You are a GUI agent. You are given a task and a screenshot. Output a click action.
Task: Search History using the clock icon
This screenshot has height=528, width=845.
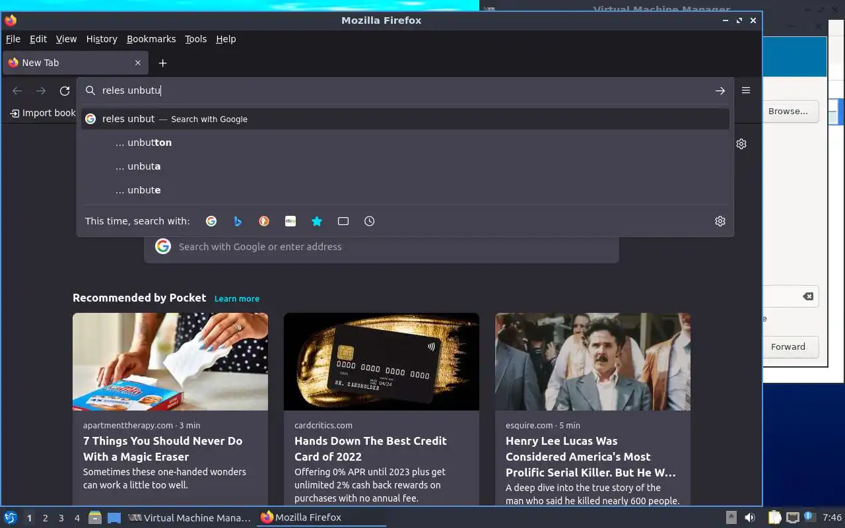[x=370, y=221]
